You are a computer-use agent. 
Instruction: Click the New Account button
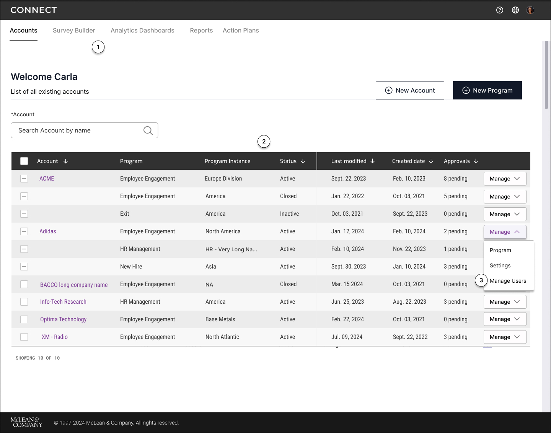tap(410, 90)
